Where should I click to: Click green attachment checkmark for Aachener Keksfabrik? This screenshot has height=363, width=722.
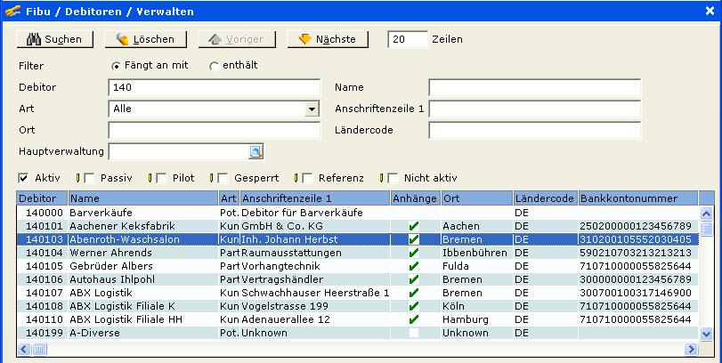(x=414, y=227)
